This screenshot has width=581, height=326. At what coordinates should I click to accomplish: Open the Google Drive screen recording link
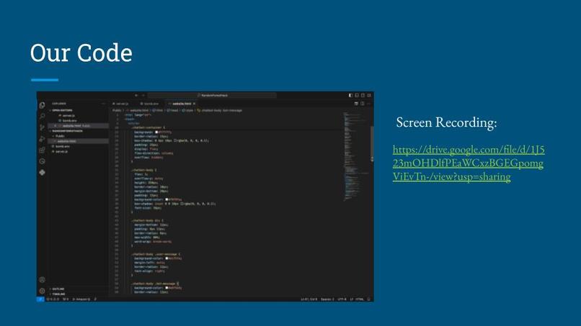469,163
